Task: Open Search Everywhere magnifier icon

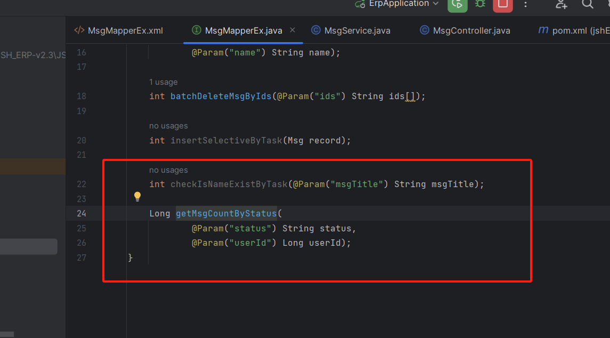Action: 588,4
